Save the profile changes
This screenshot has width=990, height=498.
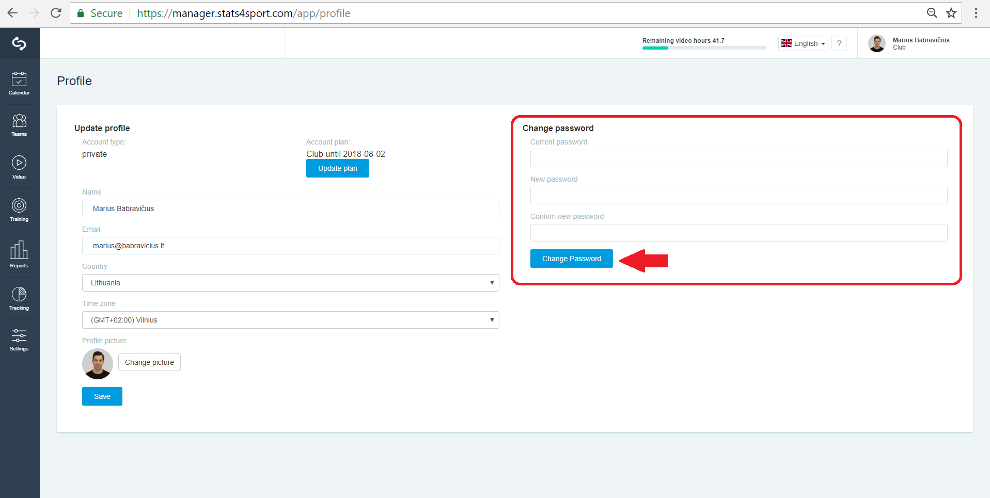pyautogui.click(x=102, y=396)
